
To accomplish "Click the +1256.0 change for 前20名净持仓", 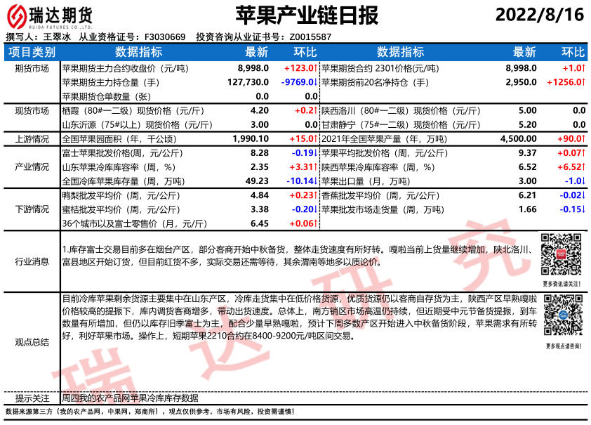I will pos(565,83).
